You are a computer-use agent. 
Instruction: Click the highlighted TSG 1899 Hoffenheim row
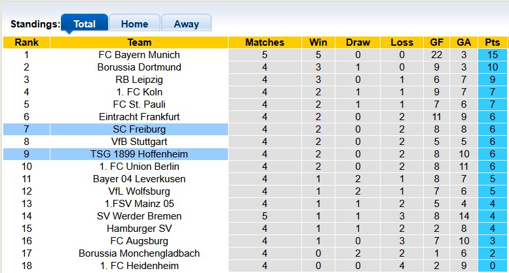click(x=139, y=154)
